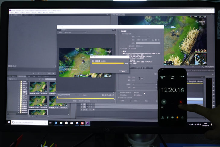Toggle the Export Video checkbox
Image resolution: width=220 pixels, height=147 pixels.
[x=121, y=49]
